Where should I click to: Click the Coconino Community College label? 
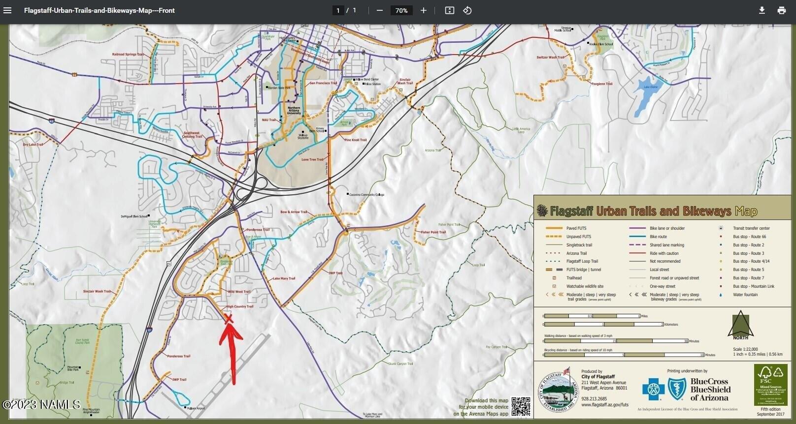click(x=367, y=195)
